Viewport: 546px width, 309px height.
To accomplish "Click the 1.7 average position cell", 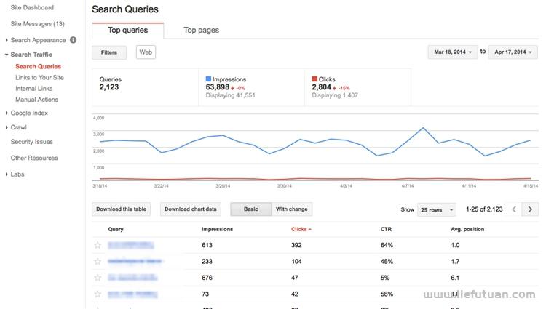I will point(455,262).
